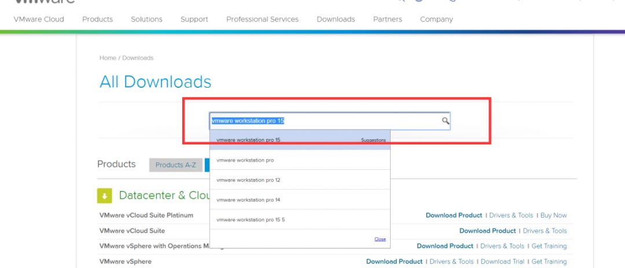Click Download Trial for VMware vSphere
Image resolution: width=625 pixels, height=268 pixels.
[x=503, y=261]
